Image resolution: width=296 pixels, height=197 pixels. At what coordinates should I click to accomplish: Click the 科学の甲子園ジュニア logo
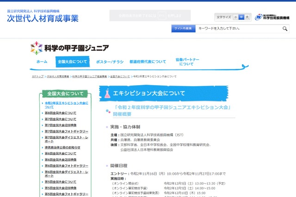click(69, 48)
